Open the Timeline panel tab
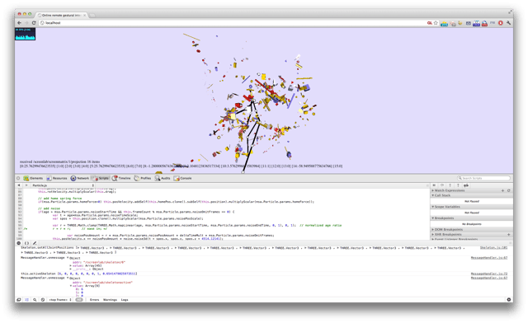Screen dimensions: 528x323 coord(121,178)
